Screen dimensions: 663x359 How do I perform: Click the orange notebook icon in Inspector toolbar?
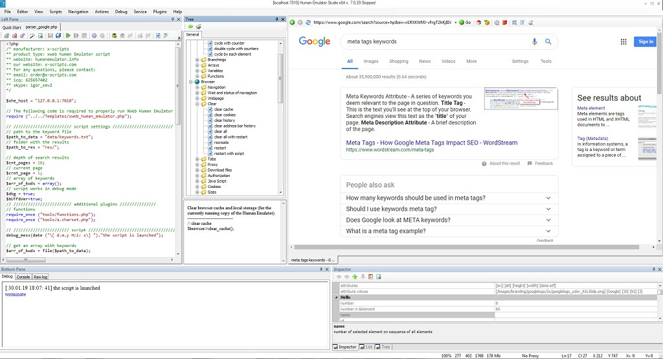pyautogui.click(x=370, y=277)
